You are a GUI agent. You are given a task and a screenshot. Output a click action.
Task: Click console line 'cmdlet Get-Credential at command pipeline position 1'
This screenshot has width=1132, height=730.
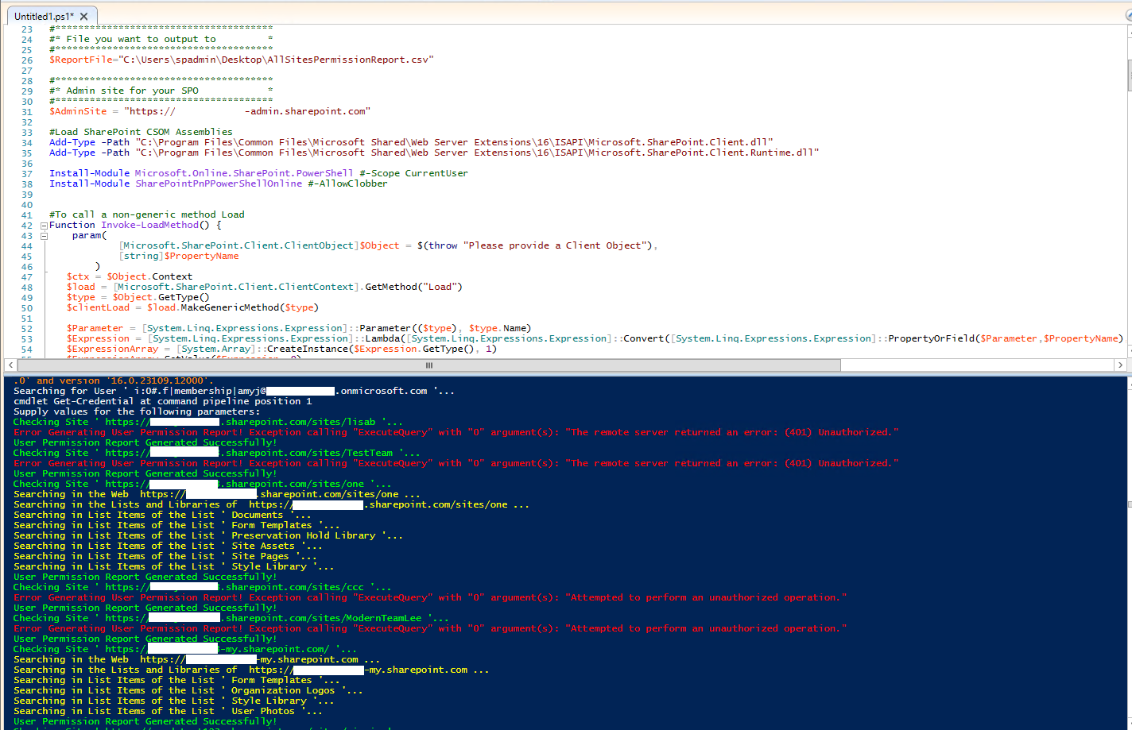click(163, 402)
